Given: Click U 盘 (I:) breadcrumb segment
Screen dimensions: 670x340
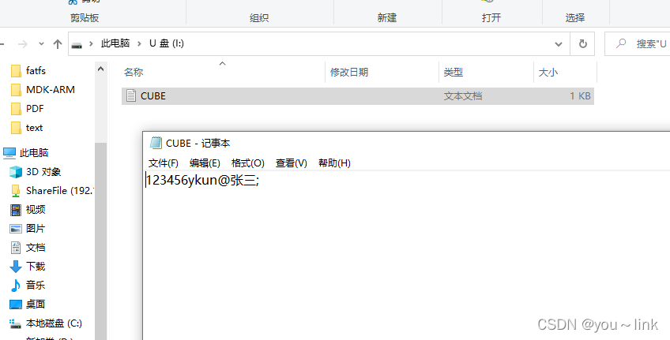Looking at the screenshot, I should tap(167, 43).
